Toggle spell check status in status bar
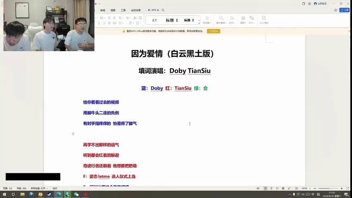352x198 pixels. pos(39,189)
